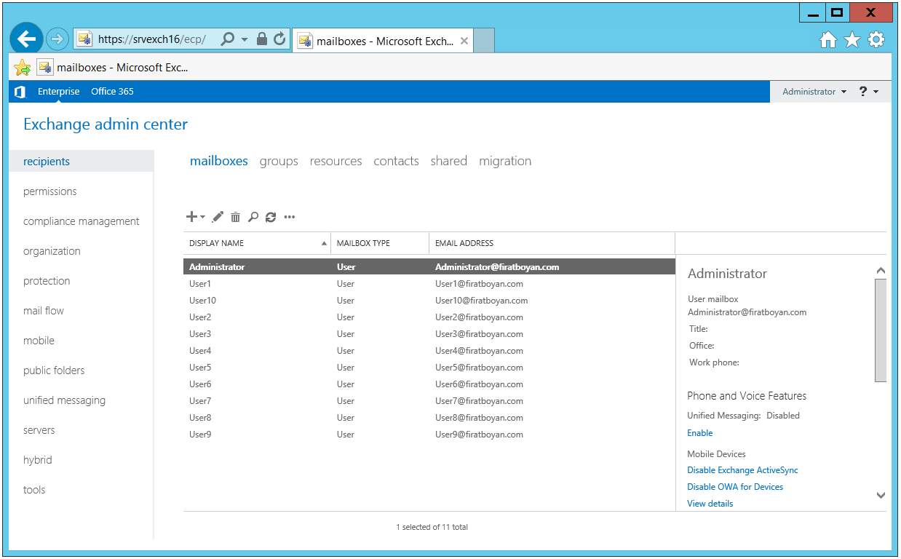
Task: Click the lock security icon in address bar
Action: (x=262, y=39)
